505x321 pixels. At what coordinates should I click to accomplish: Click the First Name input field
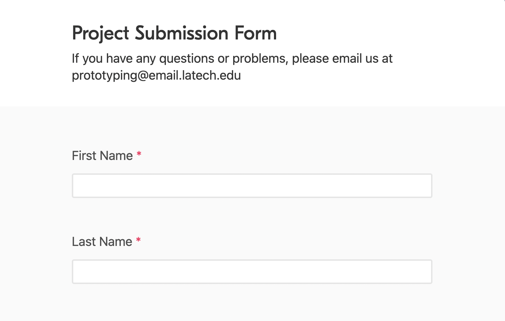coord(252,186)
